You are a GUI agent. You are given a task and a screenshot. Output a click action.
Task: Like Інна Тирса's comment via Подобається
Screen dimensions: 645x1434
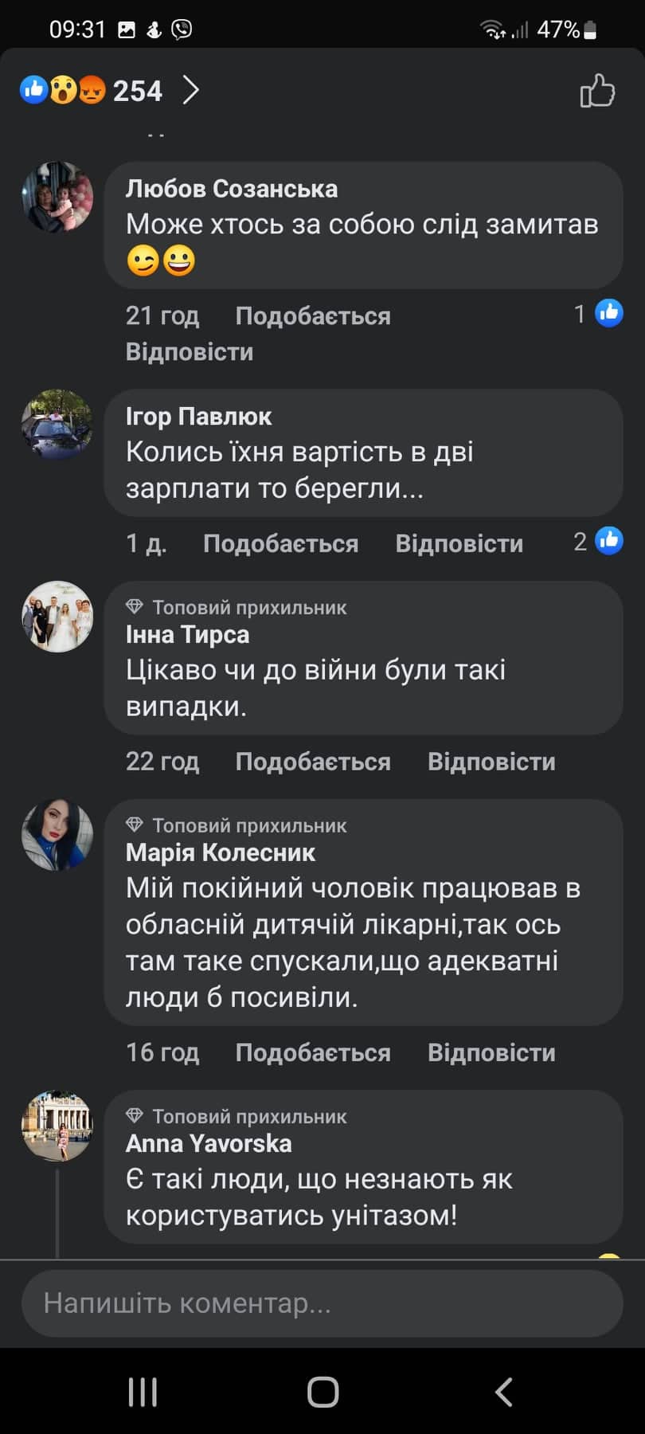[x=313, y=762]
